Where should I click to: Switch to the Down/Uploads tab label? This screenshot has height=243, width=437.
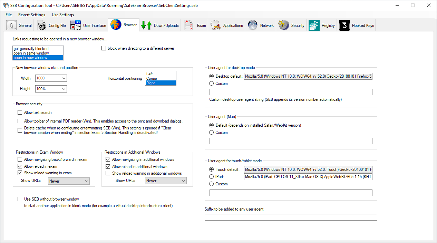pyautogui.click(x=166, y=26)
